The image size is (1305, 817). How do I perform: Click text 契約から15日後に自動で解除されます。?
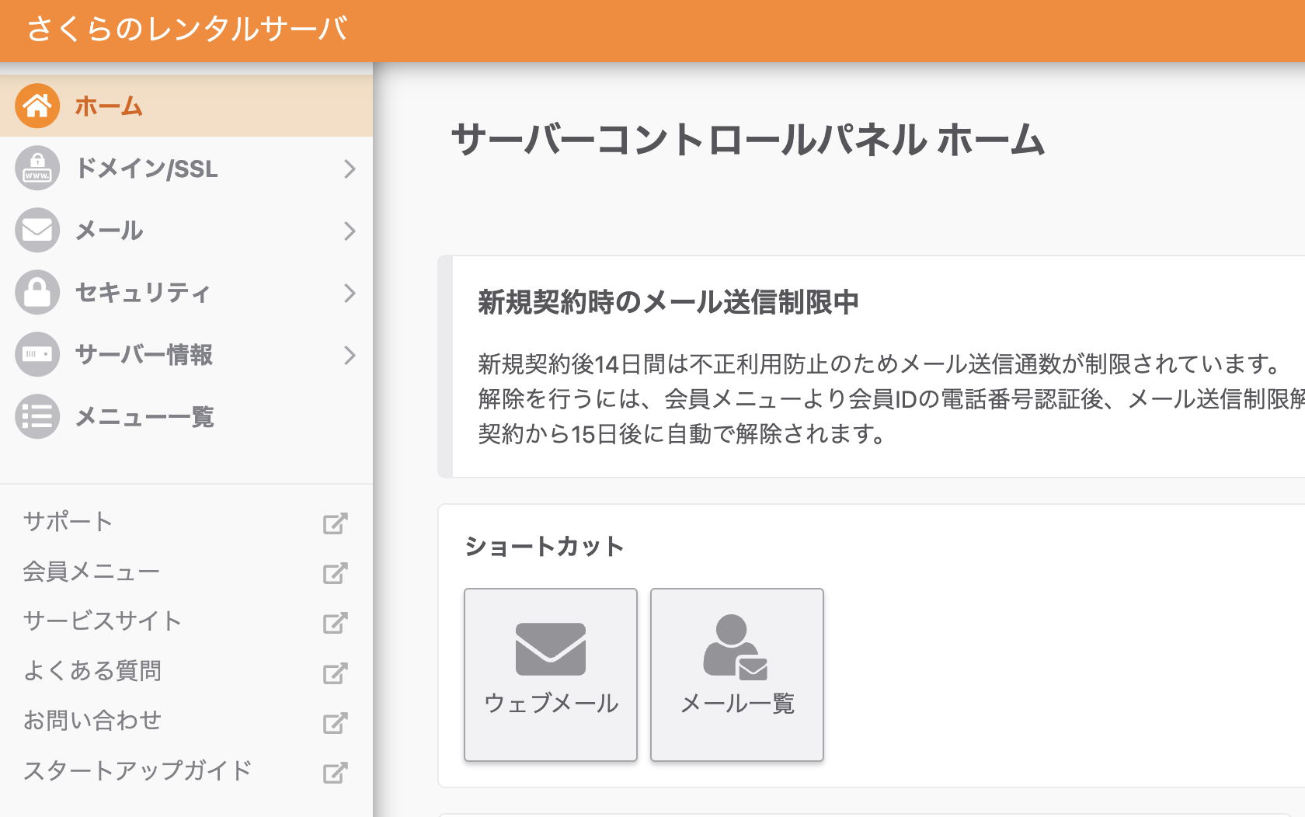(684, 434)
